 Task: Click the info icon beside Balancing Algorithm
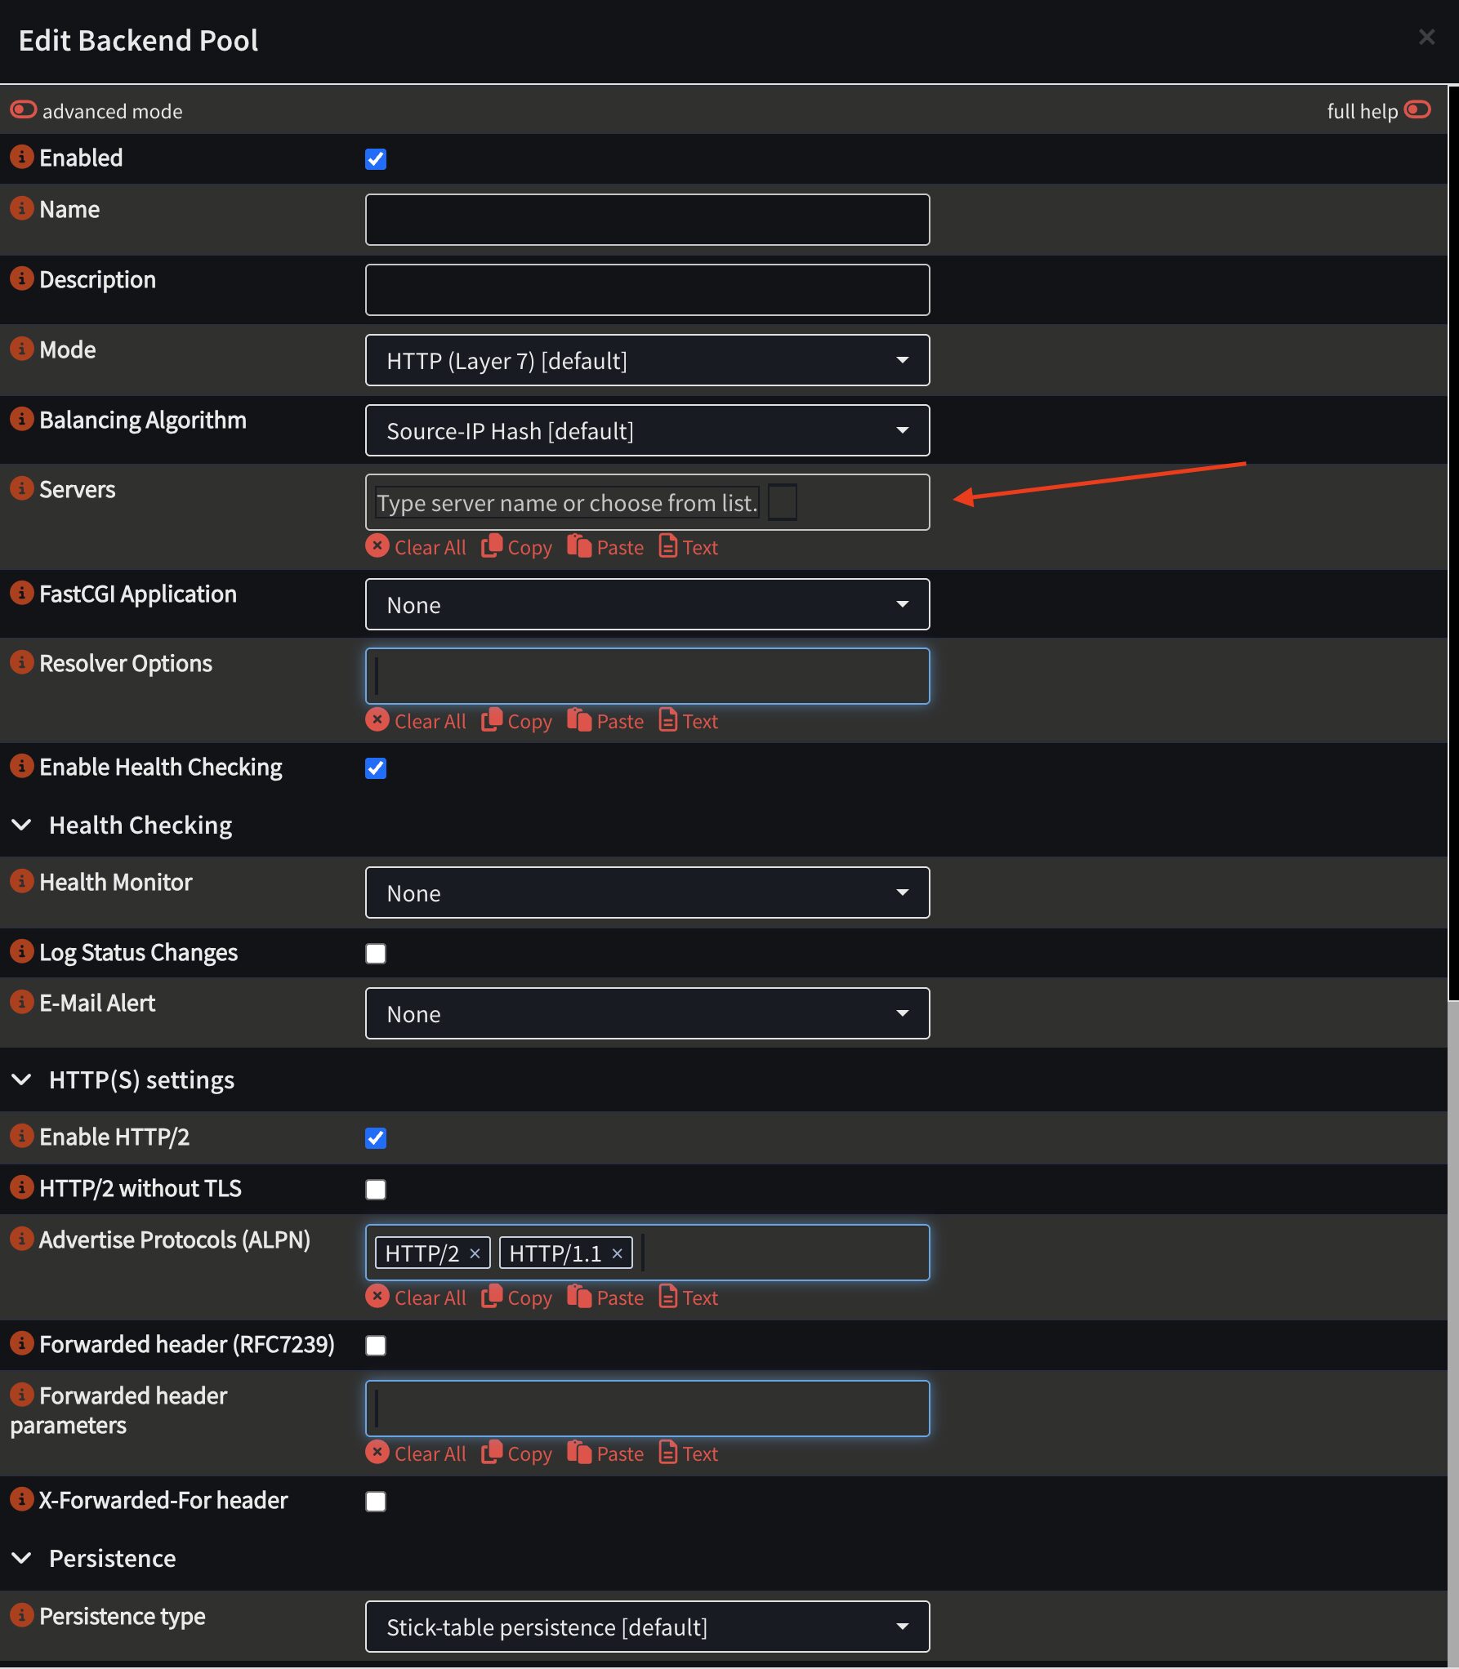click(22, 419)
